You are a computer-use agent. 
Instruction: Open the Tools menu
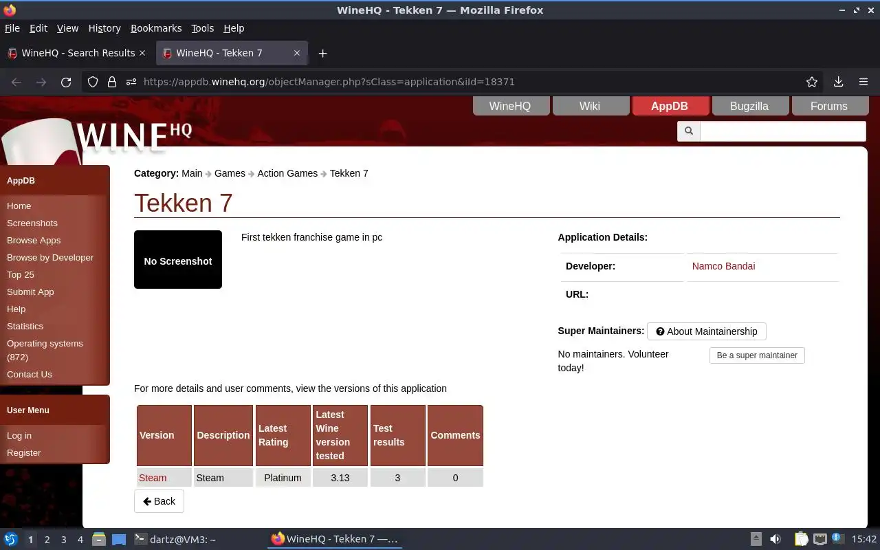(x=203, y=28)
